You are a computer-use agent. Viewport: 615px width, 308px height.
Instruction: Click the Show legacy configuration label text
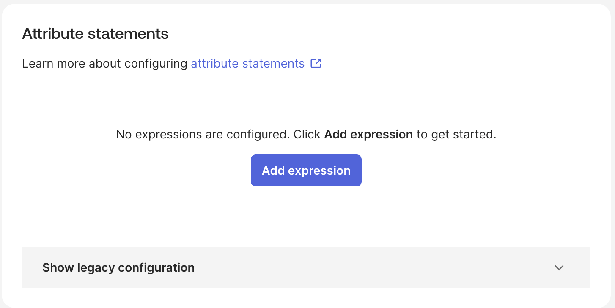[118, 267]
